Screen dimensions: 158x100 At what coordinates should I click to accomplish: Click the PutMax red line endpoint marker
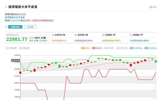click(x=156, y=73)
